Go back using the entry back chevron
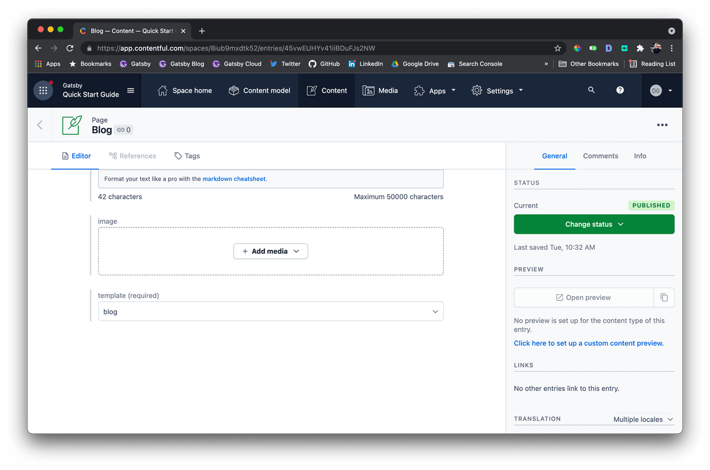This screenshot has width=710, height=470. coord(40,124)
